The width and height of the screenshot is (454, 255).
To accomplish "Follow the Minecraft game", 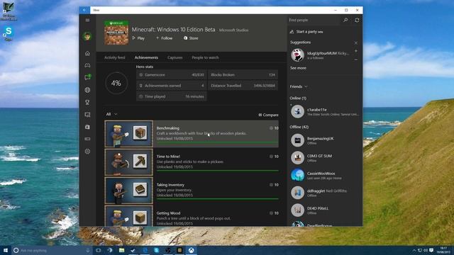I will coord(164,38).
